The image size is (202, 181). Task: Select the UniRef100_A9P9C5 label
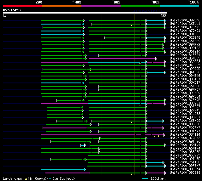[185, 69]
